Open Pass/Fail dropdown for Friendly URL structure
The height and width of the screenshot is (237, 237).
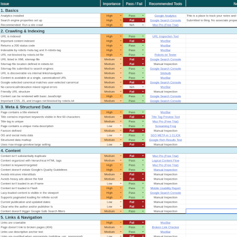tap(143, 91)
